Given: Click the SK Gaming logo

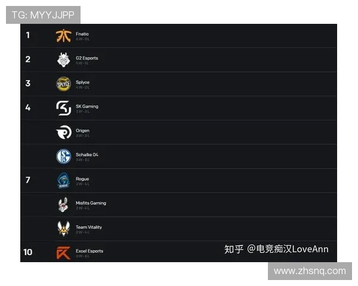Looking at the screenshot, I should (64, 108).
